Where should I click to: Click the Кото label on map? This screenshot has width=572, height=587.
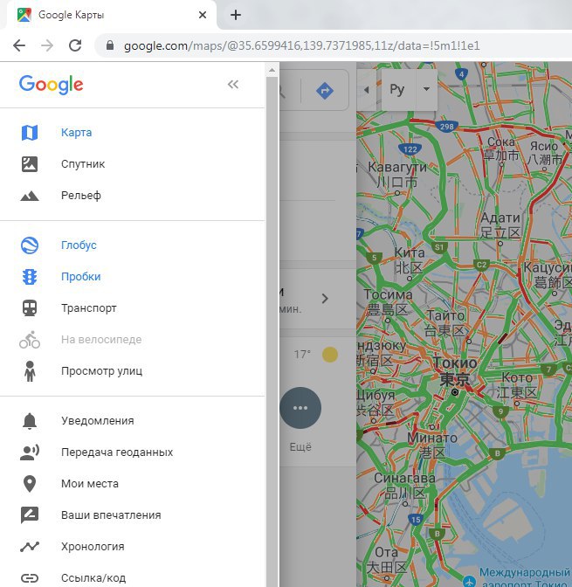coord(517,377)
